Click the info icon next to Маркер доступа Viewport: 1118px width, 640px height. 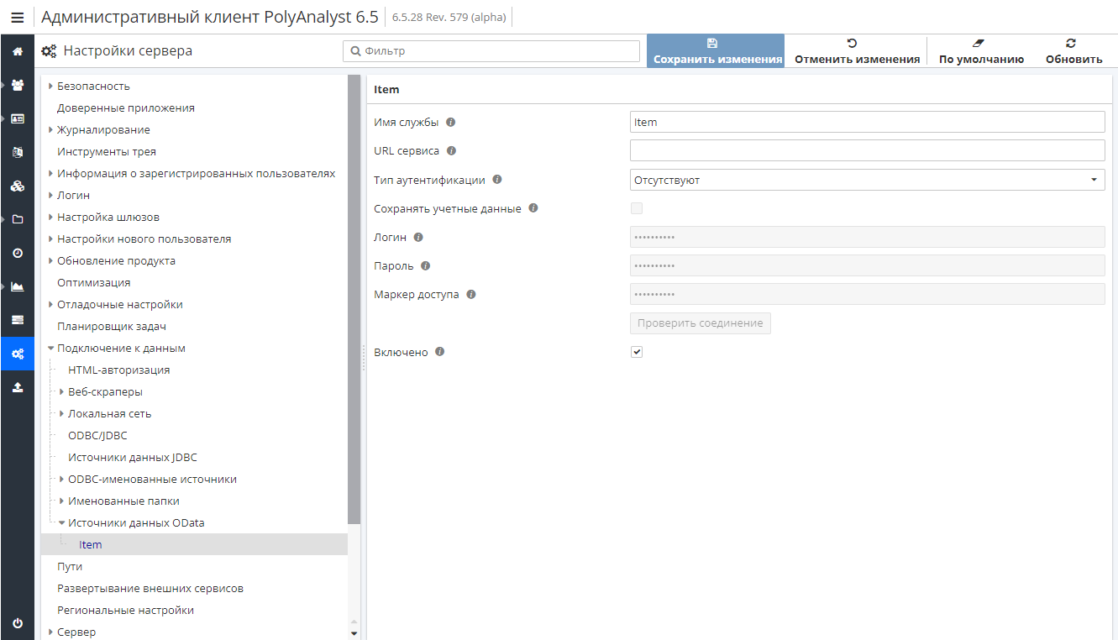coord(470,295)
